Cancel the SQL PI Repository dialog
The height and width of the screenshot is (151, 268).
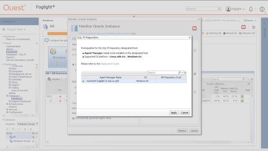[185, 113]
